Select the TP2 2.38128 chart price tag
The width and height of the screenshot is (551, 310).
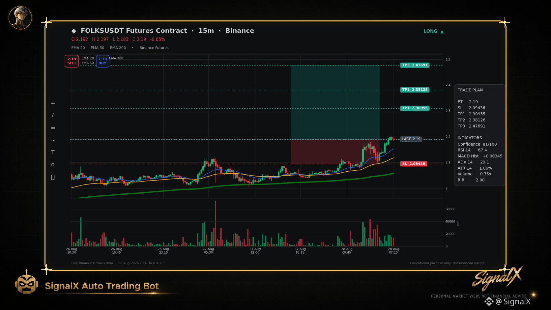415,90
